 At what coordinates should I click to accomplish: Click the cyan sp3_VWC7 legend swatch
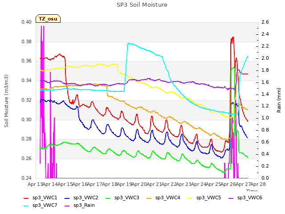tap(26, 206)
